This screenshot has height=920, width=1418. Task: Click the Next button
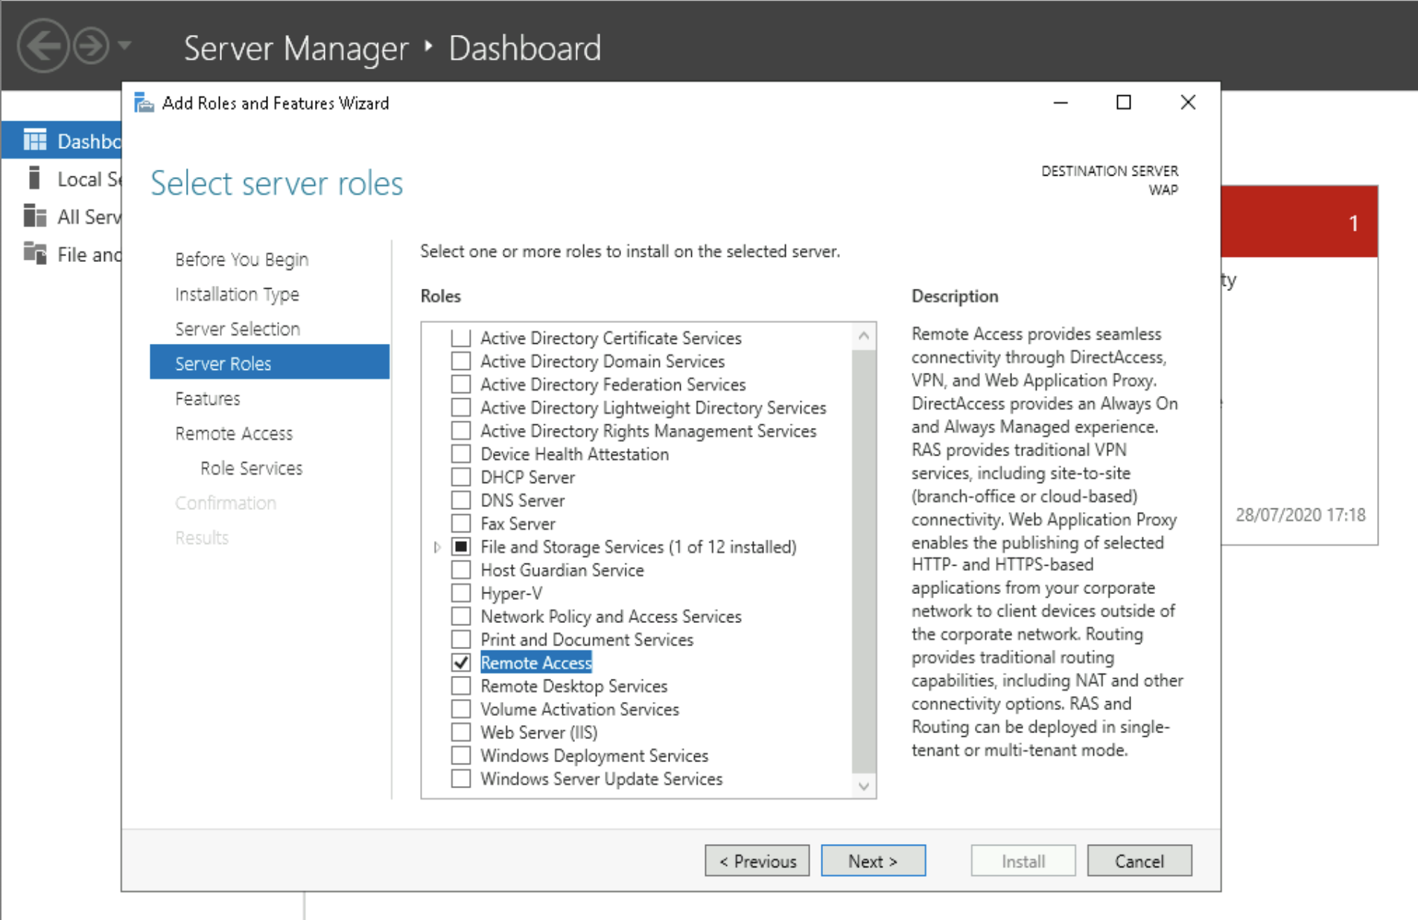(872, 860)
